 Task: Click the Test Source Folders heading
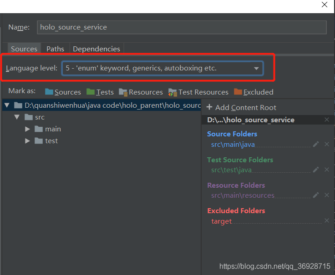click(240, 160)
